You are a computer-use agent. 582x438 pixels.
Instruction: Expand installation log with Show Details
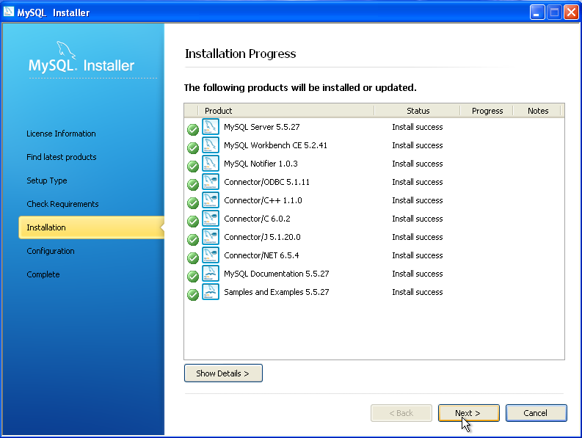tap(223, 373)
